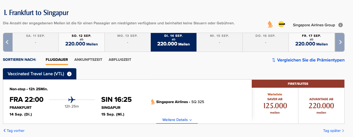Sort by Ankunftszeit
353x137 pixels.
88,60
